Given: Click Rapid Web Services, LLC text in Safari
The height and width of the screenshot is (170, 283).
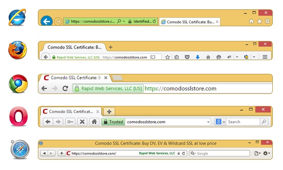Looking at the screenshot, I should (x=157, y=153).
